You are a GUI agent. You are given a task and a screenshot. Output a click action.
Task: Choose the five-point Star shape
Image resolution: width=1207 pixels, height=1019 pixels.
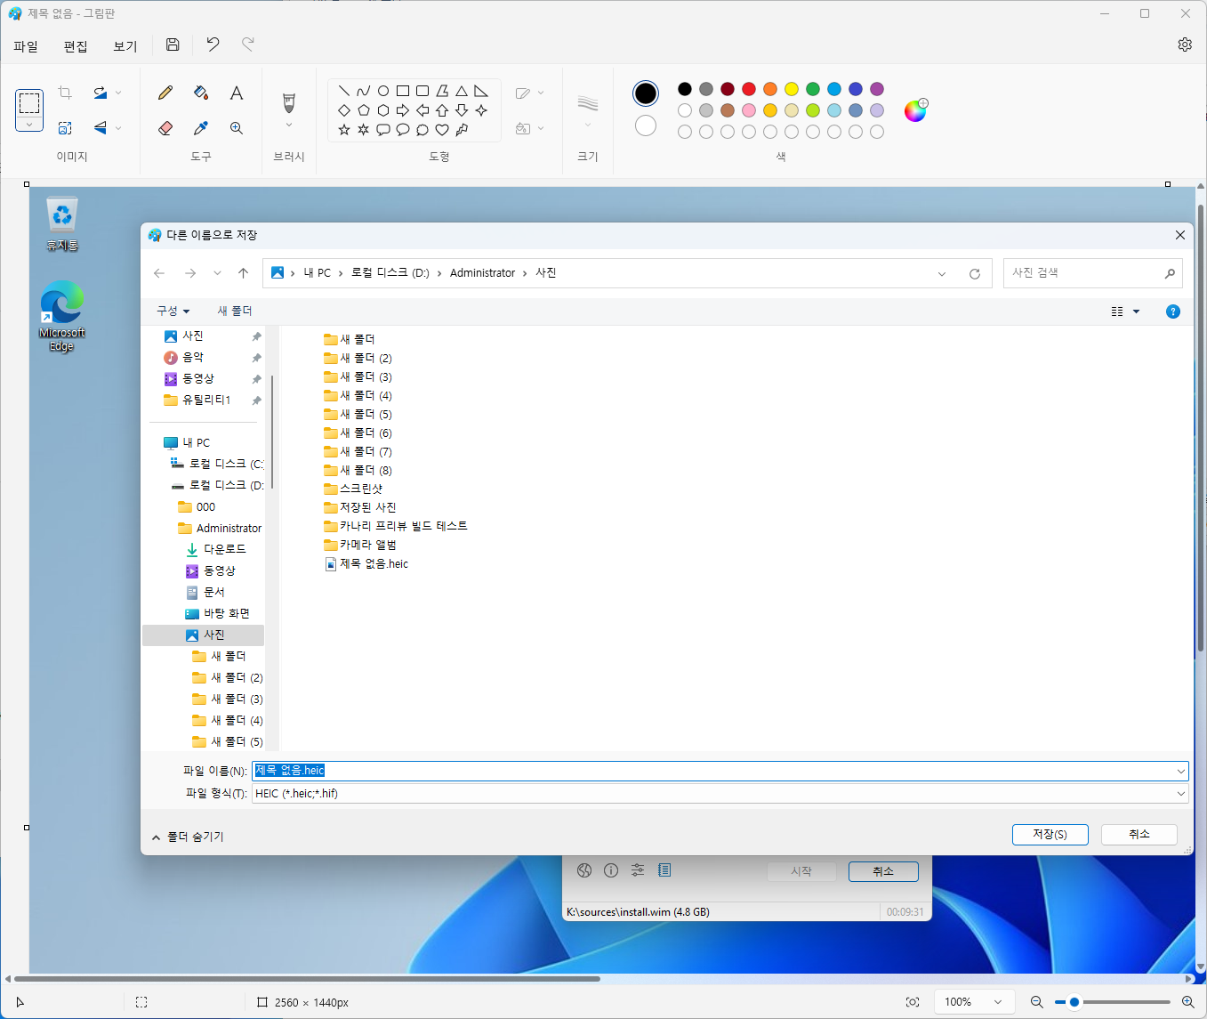(344, 130)
